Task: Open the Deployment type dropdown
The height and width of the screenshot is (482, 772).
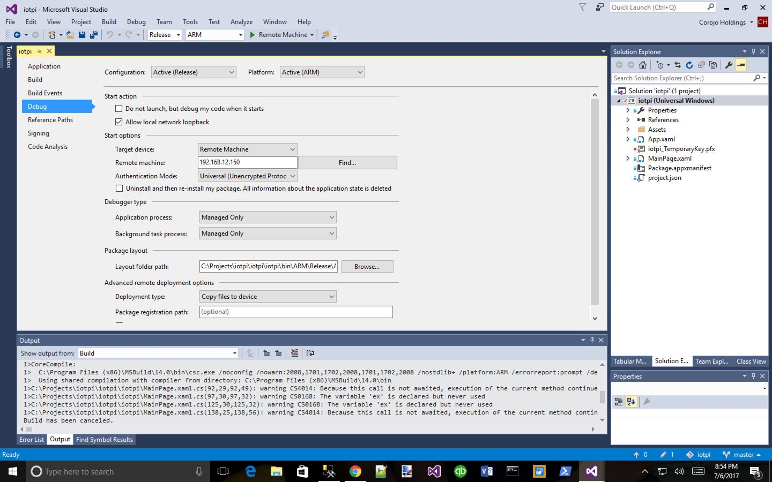Action: [268, 297]
